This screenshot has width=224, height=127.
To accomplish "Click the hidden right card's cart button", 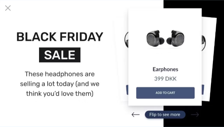I will [203, 89].
